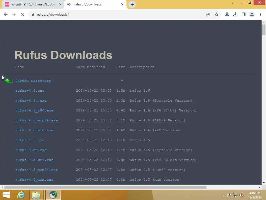This screenshot has height=200, width=266.
Task: Click the lock icon beside rufus.ie
Action: click(33, 15)
